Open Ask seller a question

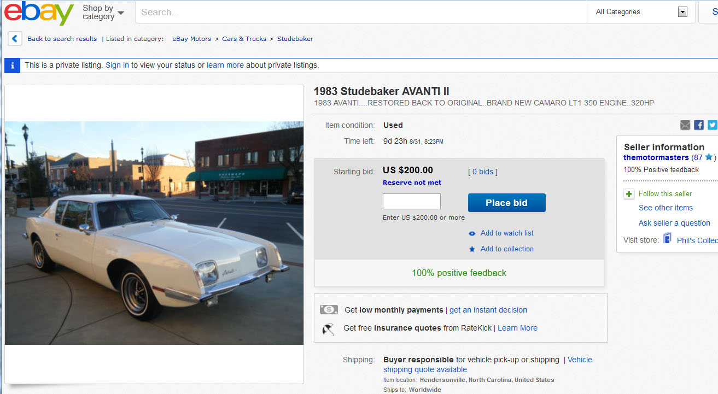click(674, 223)
